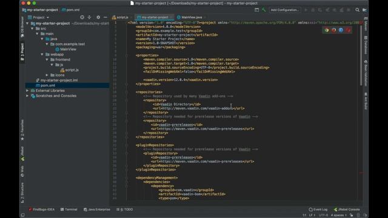Select my-starter-project.iml file in tree

[56, 80]
